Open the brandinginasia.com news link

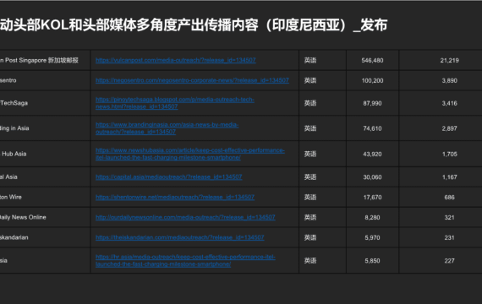tap(167, 128)
